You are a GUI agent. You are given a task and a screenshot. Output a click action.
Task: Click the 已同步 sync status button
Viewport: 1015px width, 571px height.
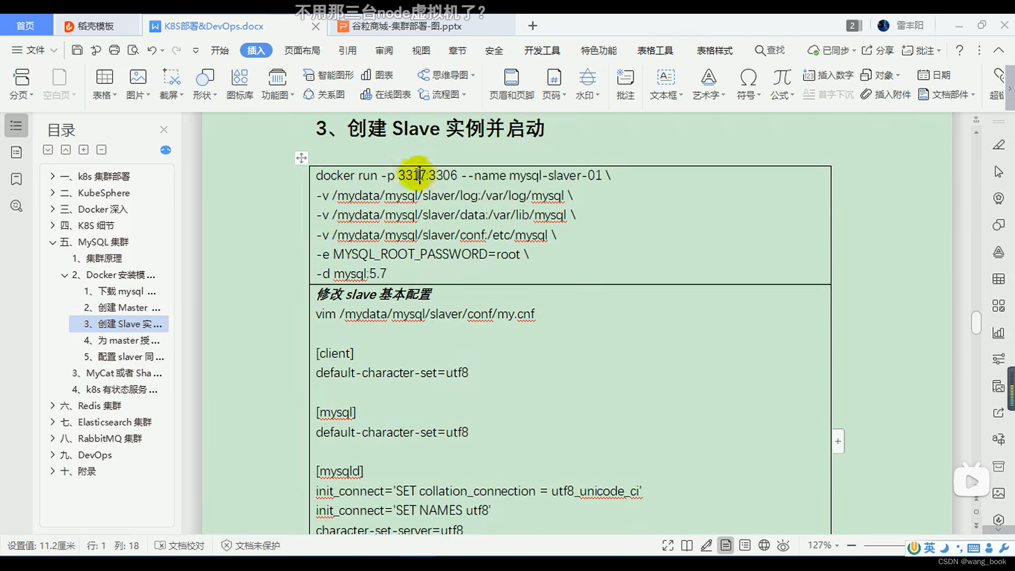[831, 50]
